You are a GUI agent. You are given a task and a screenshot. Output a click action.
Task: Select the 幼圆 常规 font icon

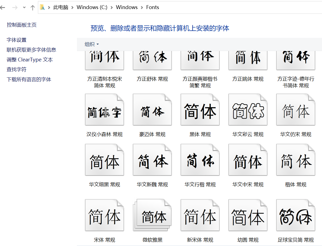(248, 215)
